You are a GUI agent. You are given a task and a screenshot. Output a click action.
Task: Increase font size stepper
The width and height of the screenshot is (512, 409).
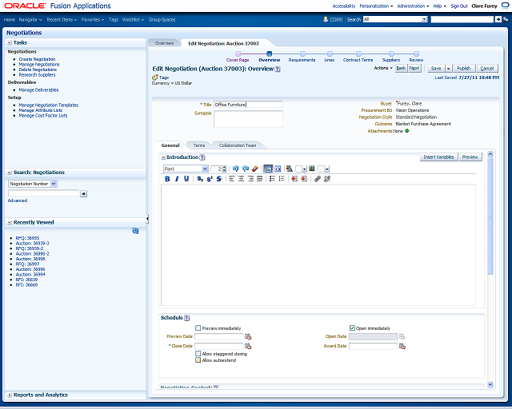coord(224,167)
